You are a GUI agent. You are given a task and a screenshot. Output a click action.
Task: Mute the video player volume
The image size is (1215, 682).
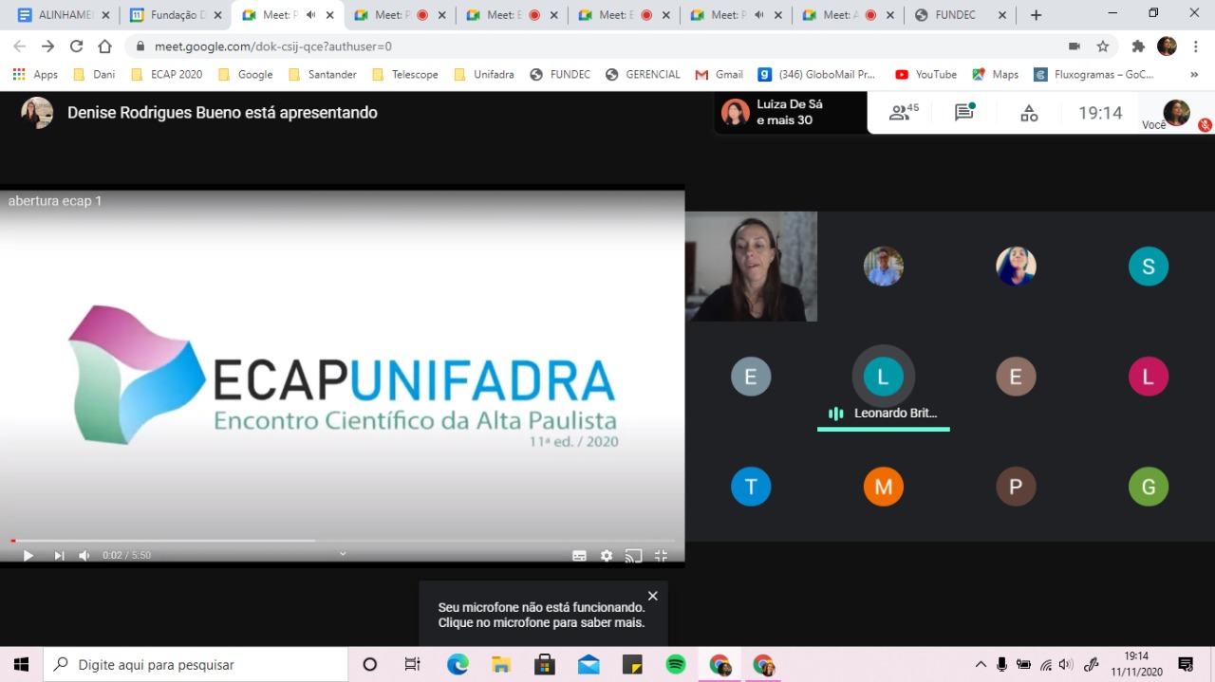[x=84, y=556]
